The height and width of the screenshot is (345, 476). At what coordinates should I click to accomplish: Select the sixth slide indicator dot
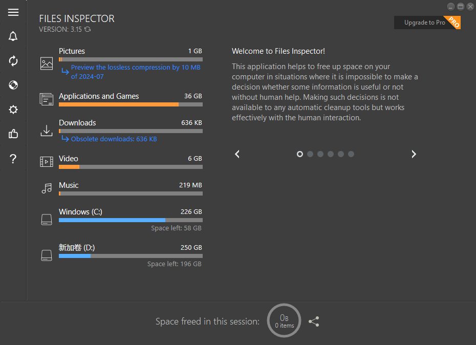(x=351, y=154)
